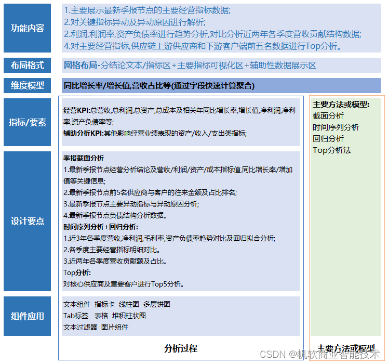
Task: Click 对核心供应商及重要客户进行Top5分析 line
Action: click(x=124, y=284)
